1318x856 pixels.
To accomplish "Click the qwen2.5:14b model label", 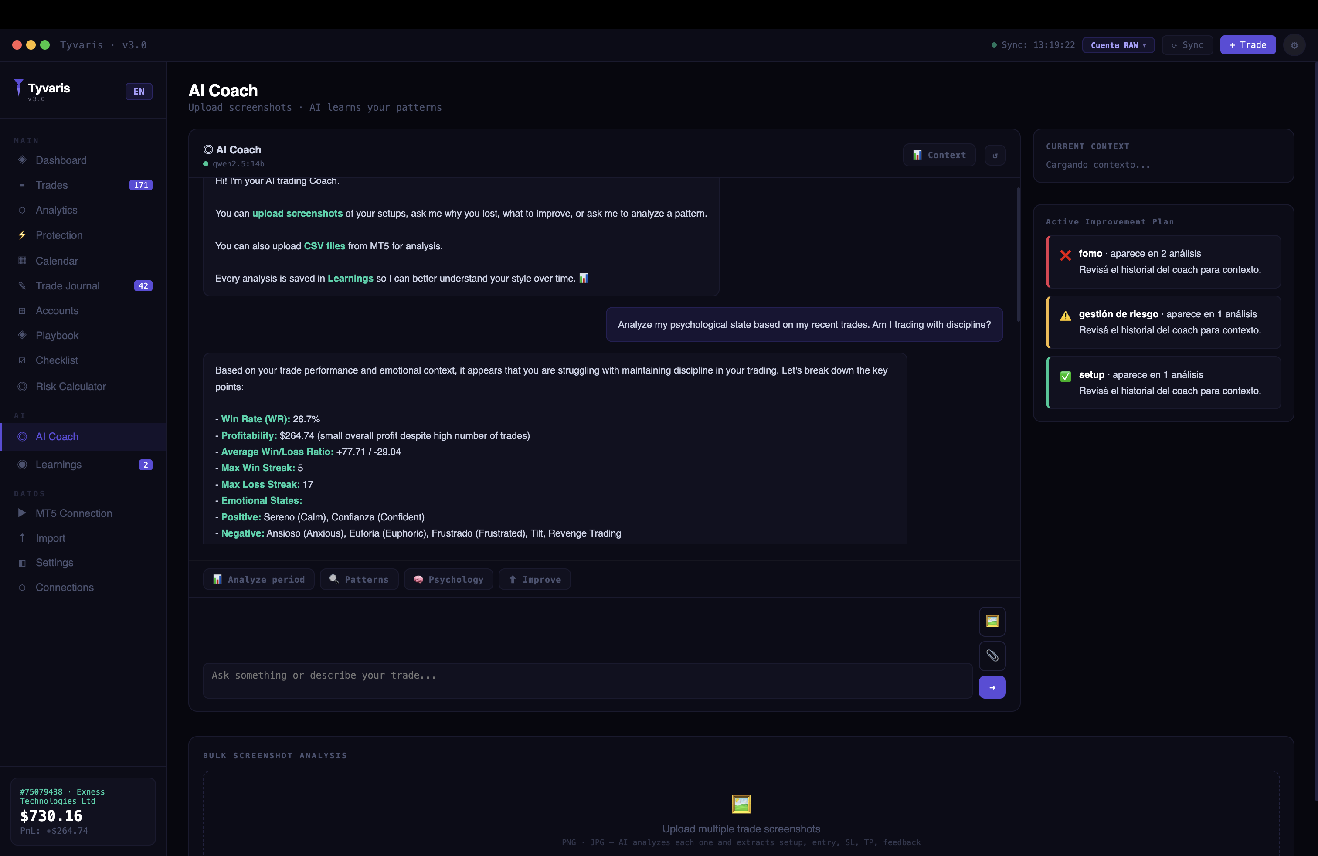I will (x=239, y=164).
